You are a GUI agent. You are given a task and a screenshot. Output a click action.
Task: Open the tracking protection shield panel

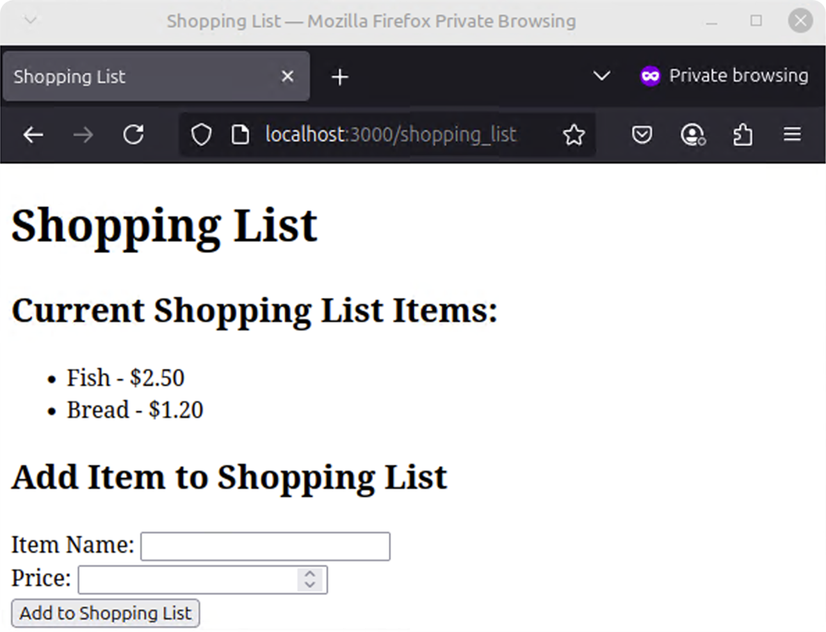pyautogui.click(x=201, y=135)
